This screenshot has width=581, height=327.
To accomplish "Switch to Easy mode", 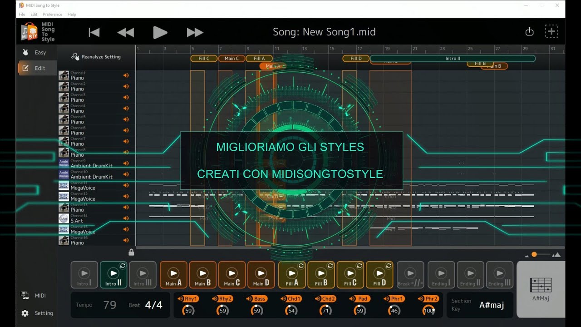I will click(36, 52).
